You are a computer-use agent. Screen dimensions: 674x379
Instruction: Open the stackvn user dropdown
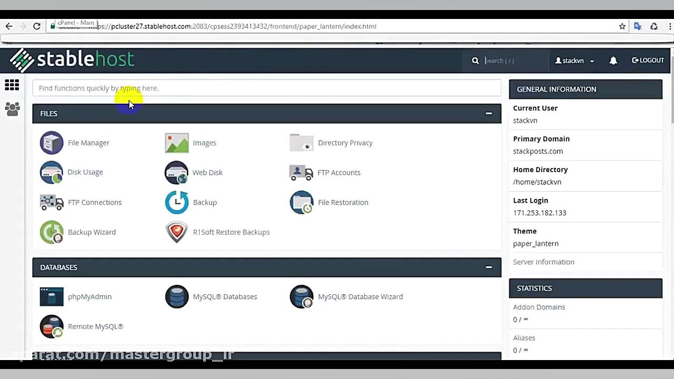click(574, 61)
